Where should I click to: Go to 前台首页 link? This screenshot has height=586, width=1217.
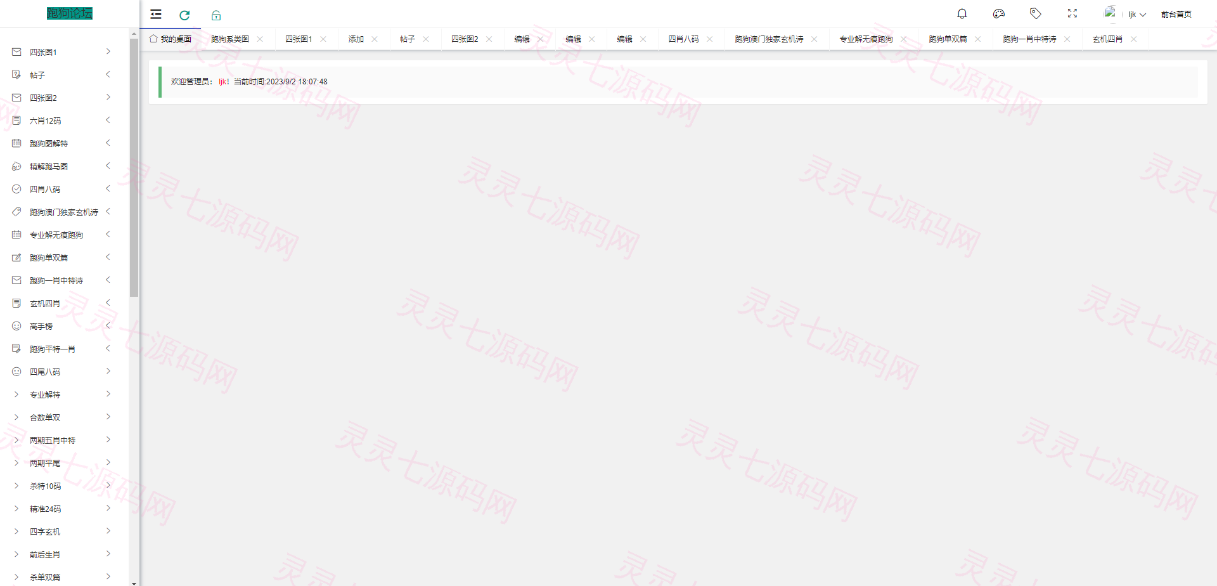tap(1176, 15)
